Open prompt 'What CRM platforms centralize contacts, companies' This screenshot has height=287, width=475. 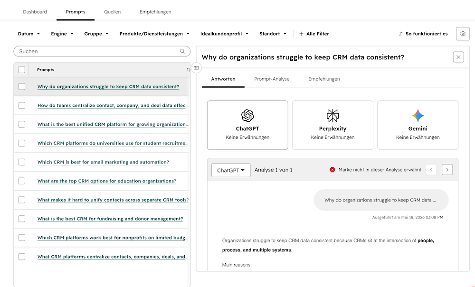click(113, 257)
